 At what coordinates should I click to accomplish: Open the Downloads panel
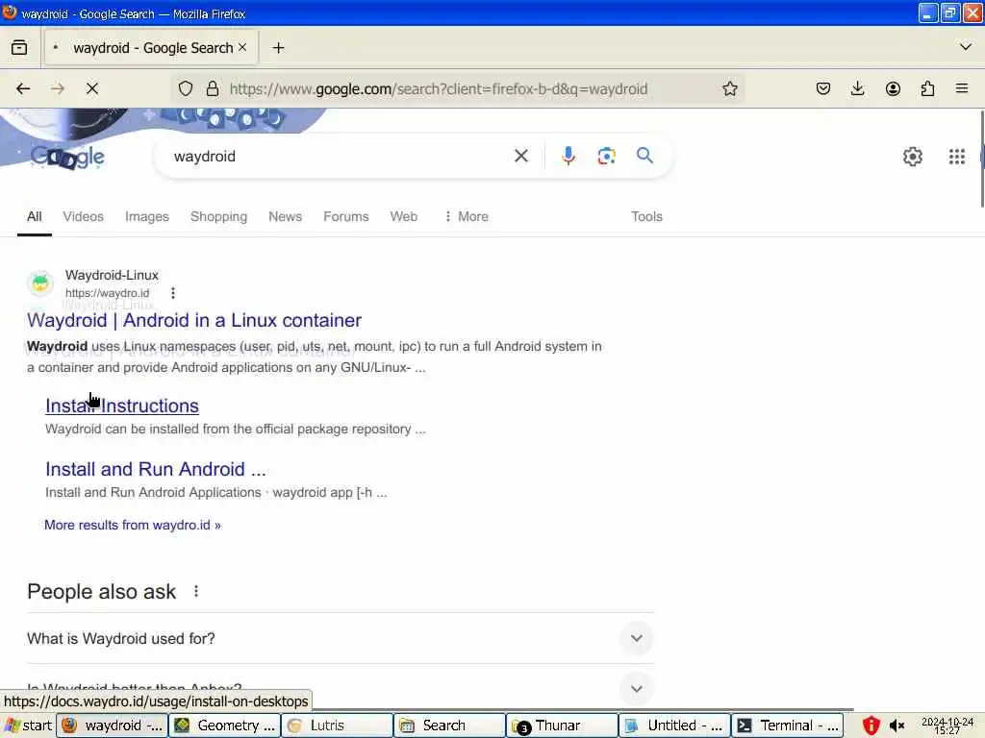pyautogui.click(x=857, y=88)
